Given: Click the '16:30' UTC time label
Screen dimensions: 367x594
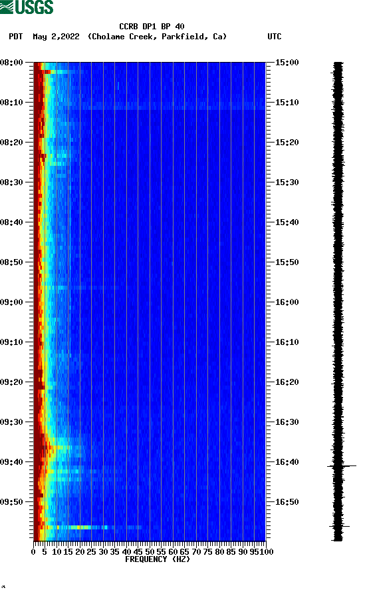Looking at the screenshot, I should [x=287, y=422].
